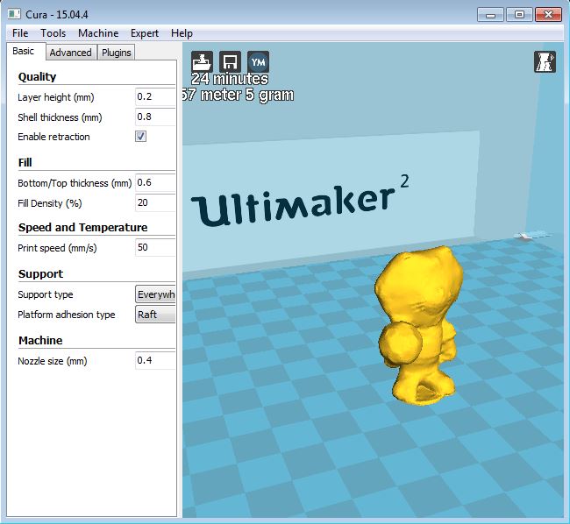The width and height of the screenshot is (570, 524).
Task: Click the "Nozzle size (mm)" label
Action: pos(53,361)
